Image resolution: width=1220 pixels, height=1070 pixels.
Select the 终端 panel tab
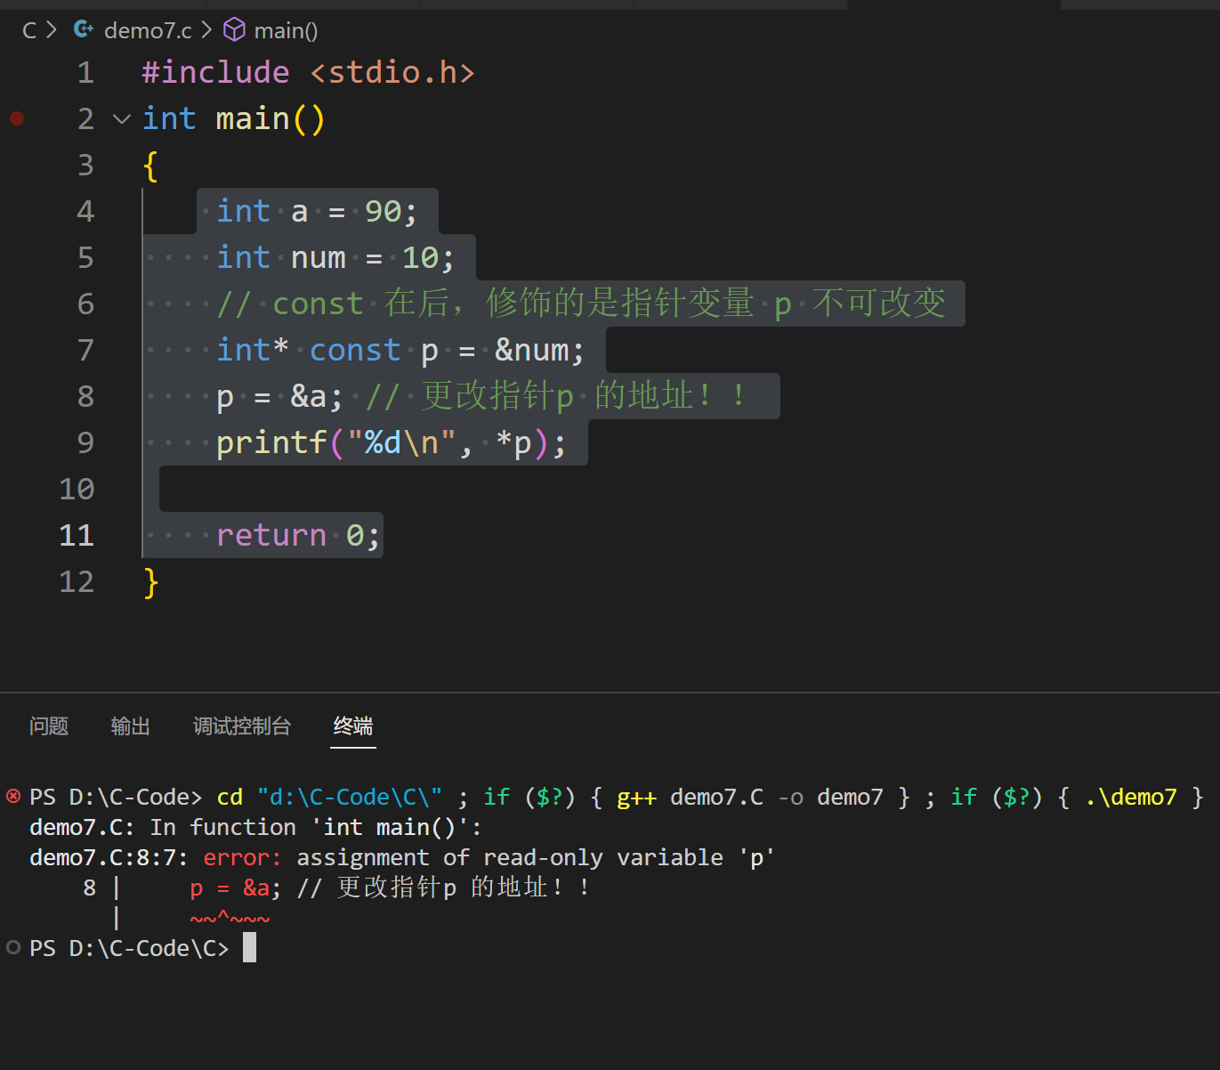(x=353, y=726)
